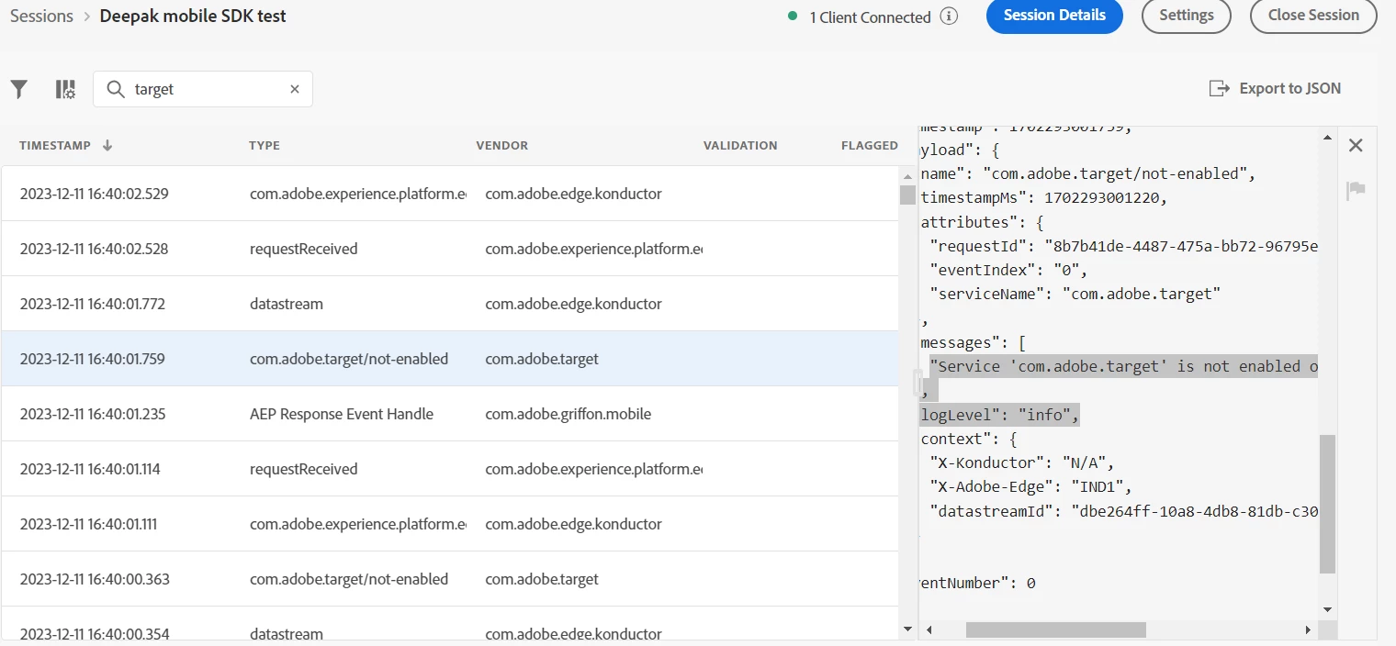Select the not-enabled row at 16:40:00.363
Image resolution: width=1396 pixels, height=646 pixels.
coord(450,579)
